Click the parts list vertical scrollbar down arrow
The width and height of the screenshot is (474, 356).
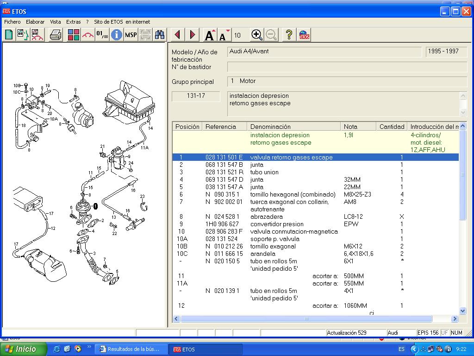click(462, 311)
